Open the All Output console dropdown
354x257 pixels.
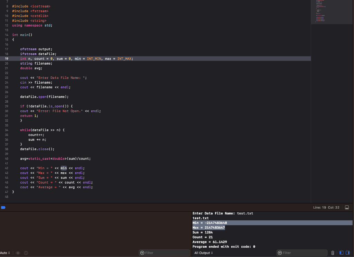click(203, 253)
